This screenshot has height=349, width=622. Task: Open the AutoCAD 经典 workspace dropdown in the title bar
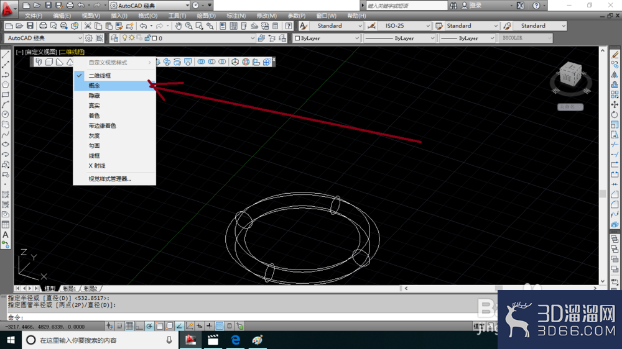point(149,6)
